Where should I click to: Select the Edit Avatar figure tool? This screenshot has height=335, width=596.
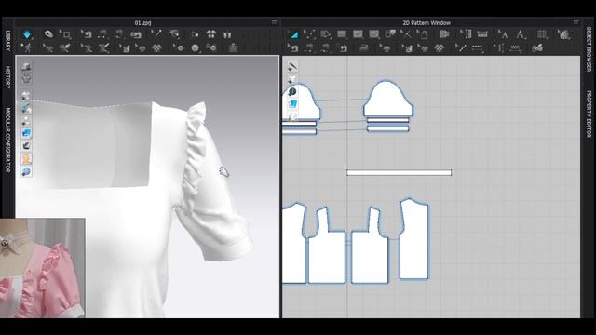click(x=27, y=47)
